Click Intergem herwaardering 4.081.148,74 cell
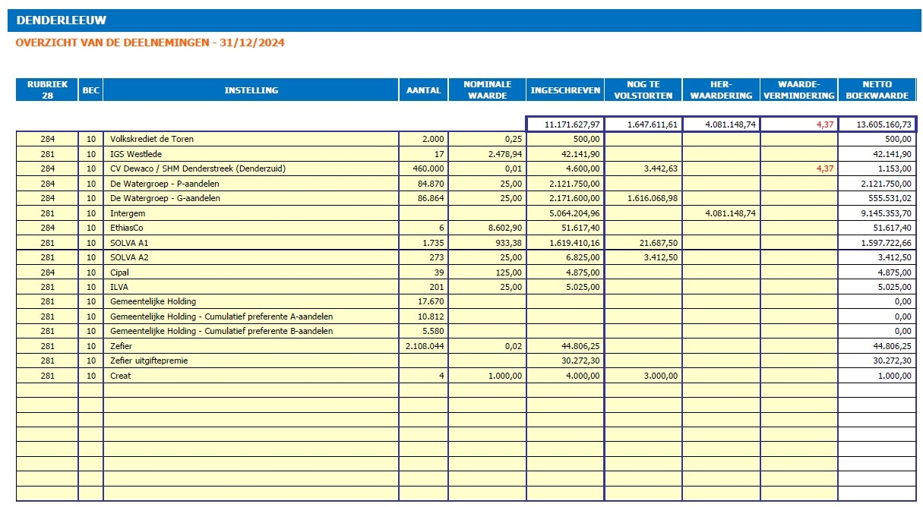This screenshot has width=923, height=507. 722,213
